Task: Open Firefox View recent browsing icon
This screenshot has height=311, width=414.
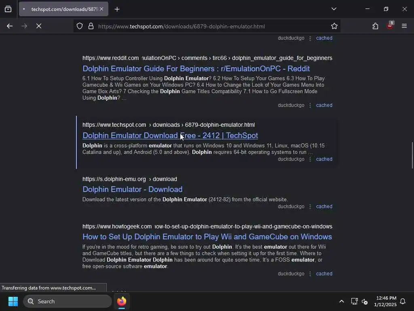Action: (x=8, y=9)
